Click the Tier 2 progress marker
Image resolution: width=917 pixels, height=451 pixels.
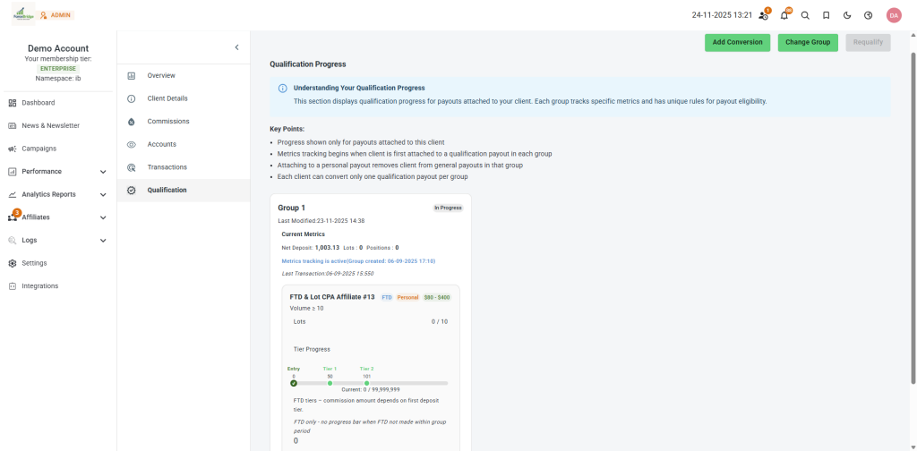pos(366,383)
